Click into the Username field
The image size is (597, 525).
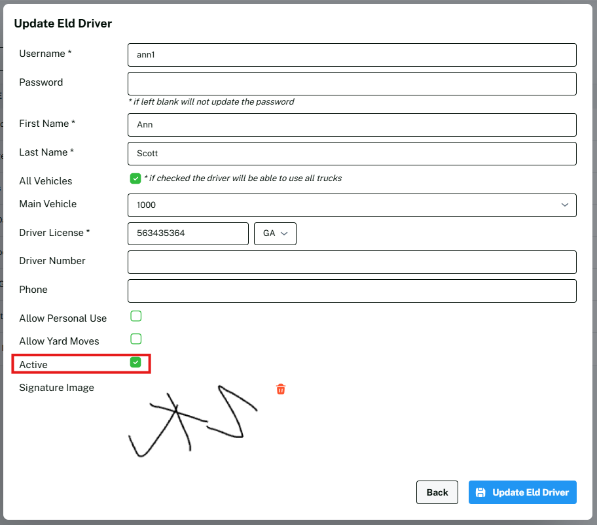352,55
